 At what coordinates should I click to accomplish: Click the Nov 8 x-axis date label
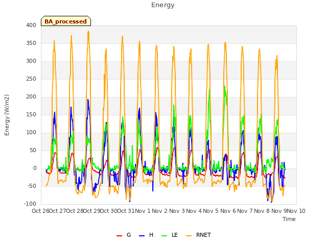click(262, 211)
